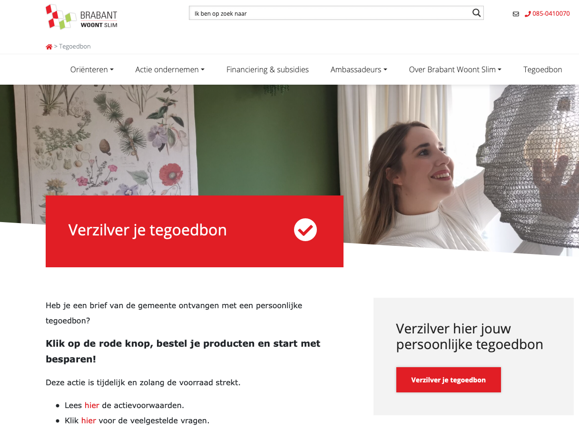Click the magnifying glass search icon

point(477,13)
